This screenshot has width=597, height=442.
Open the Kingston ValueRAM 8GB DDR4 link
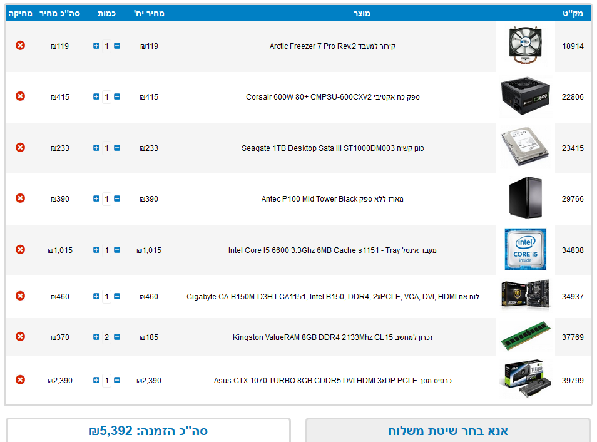333,337
